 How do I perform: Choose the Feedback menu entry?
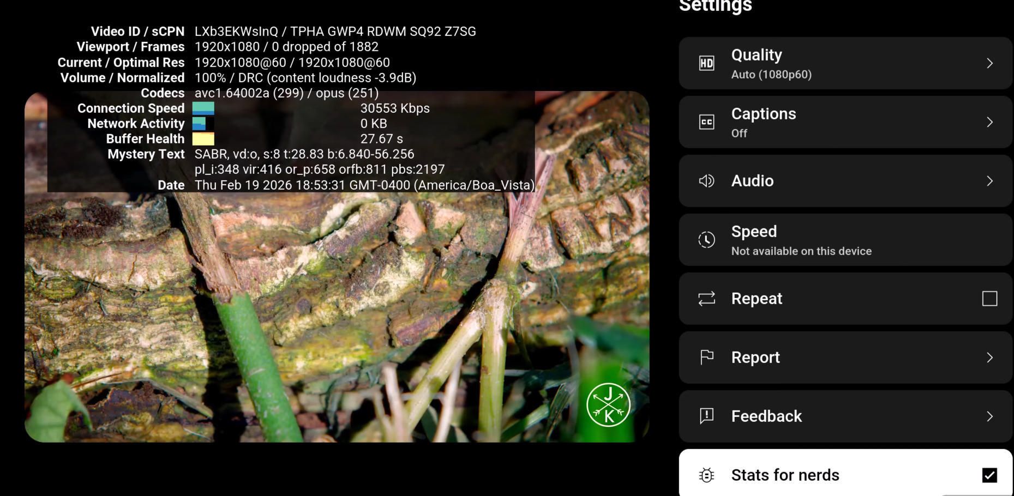click(845, 416)
